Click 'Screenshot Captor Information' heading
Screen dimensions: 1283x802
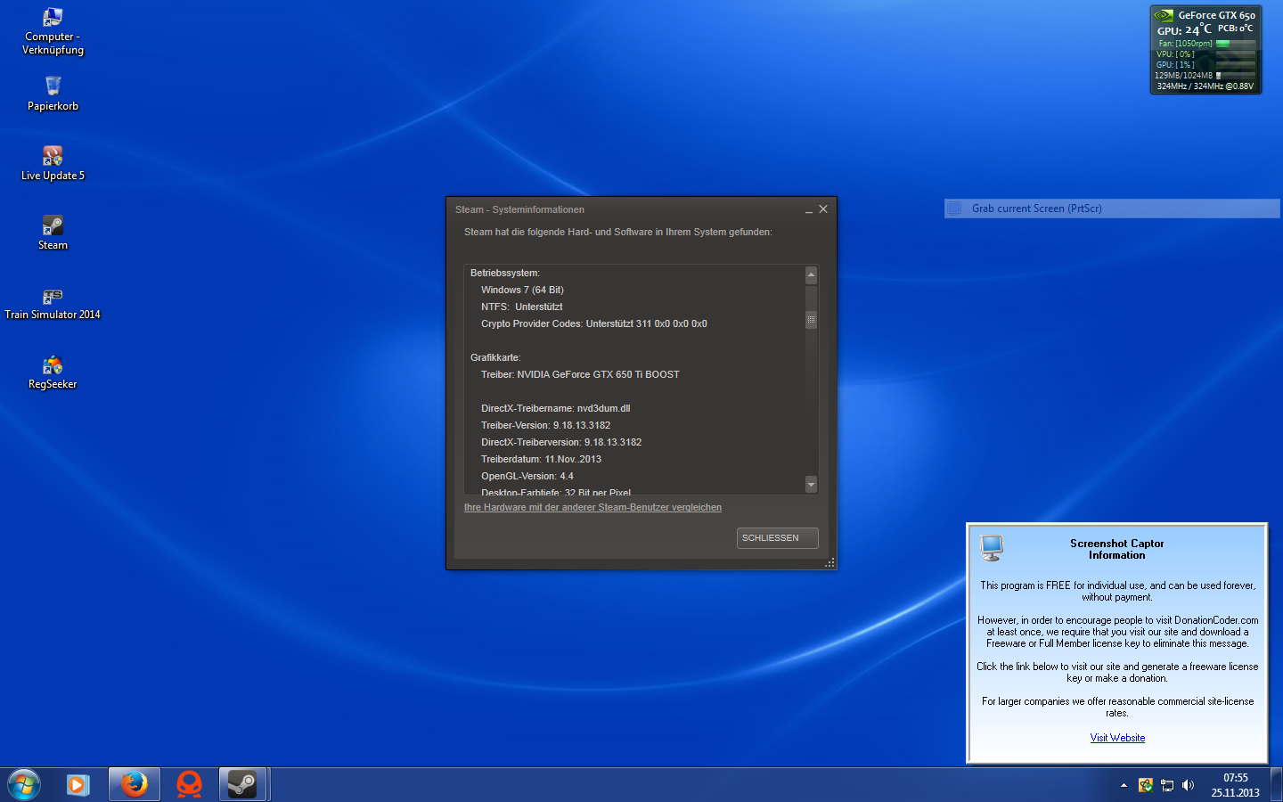point(1117,549)
